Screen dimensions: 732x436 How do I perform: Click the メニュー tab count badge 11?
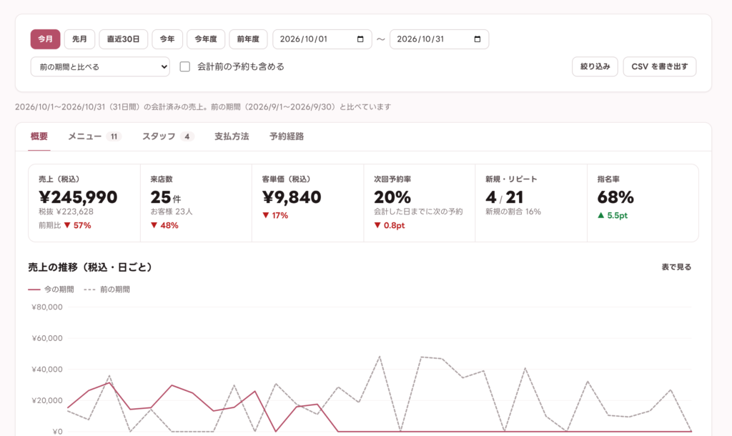click(x=114, y=137)
